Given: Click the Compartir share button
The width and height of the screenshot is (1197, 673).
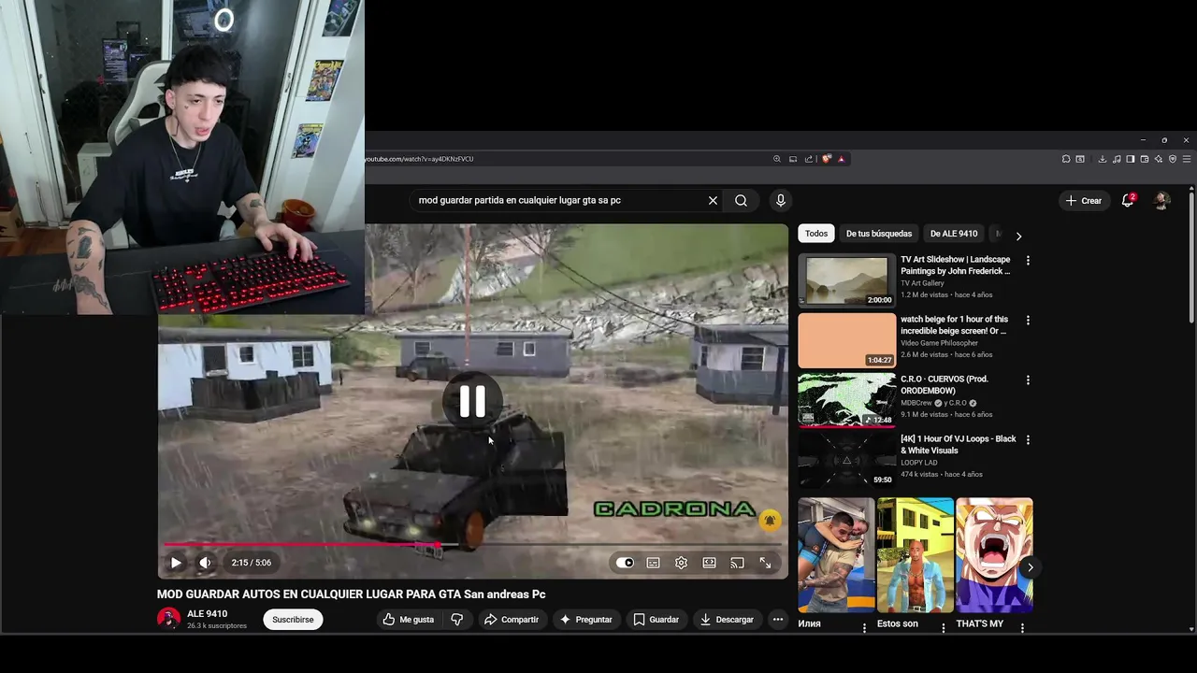Looking at the screenshot, I should click(512, 619).
